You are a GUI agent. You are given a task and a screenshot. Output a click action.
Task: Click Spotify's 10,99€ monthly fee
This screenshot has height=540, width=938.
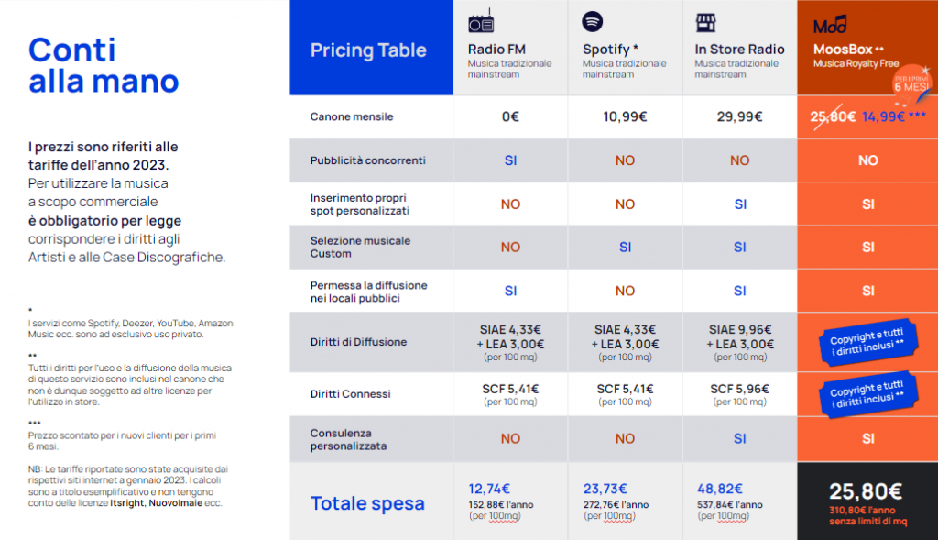pos(624,116)
